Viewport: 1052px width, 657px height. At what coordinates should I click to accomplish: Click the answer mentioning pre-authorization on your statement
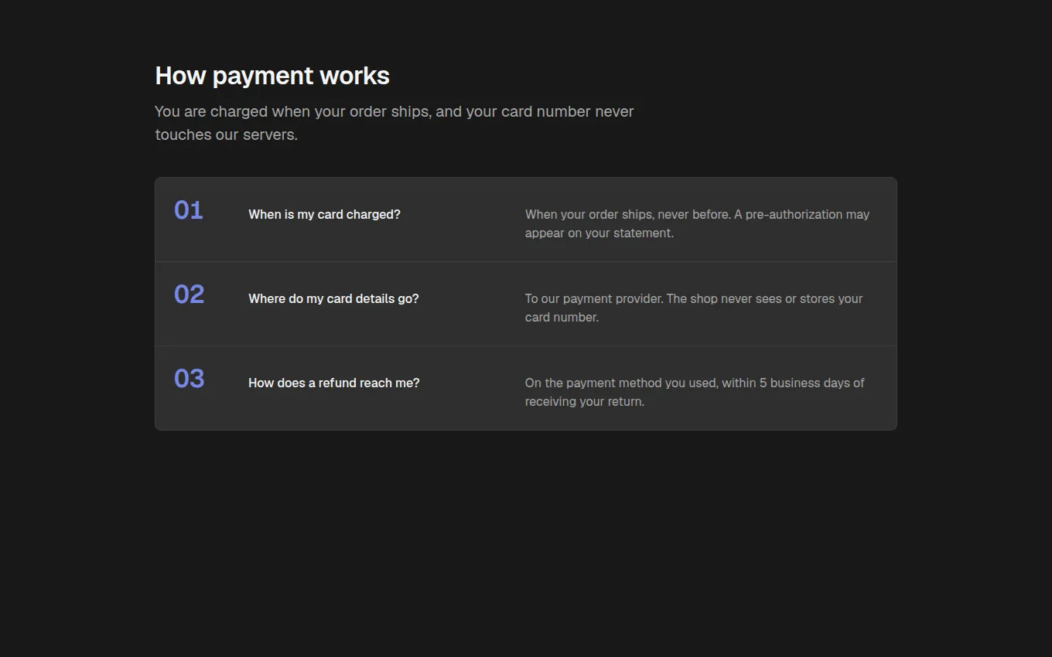698,223
